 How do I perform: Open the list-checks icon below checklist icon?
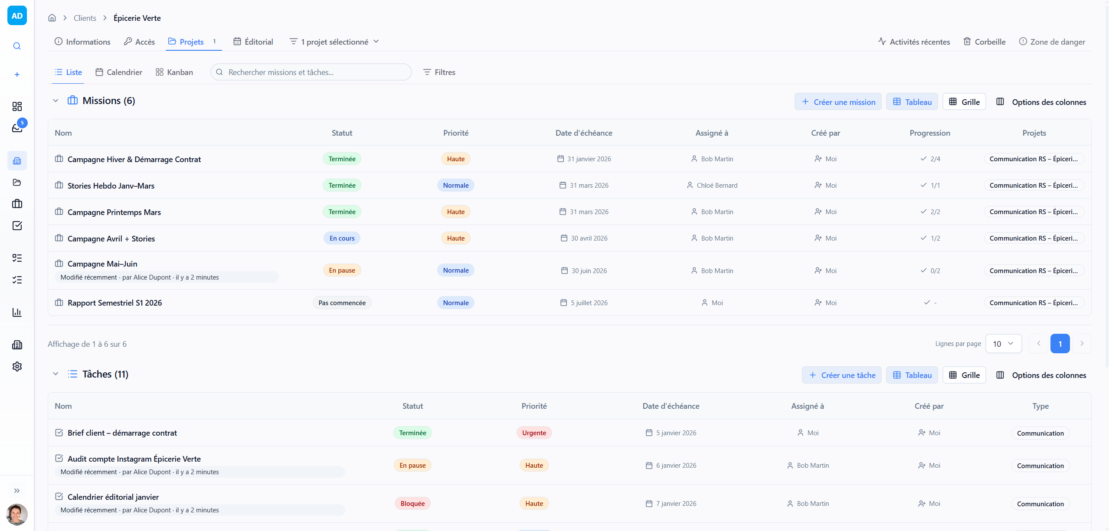(x=17, y=280)
